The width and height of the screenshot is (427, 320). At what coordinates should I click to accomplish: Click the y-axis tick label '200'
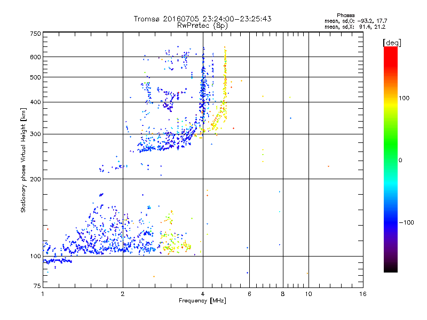(35, 179)
